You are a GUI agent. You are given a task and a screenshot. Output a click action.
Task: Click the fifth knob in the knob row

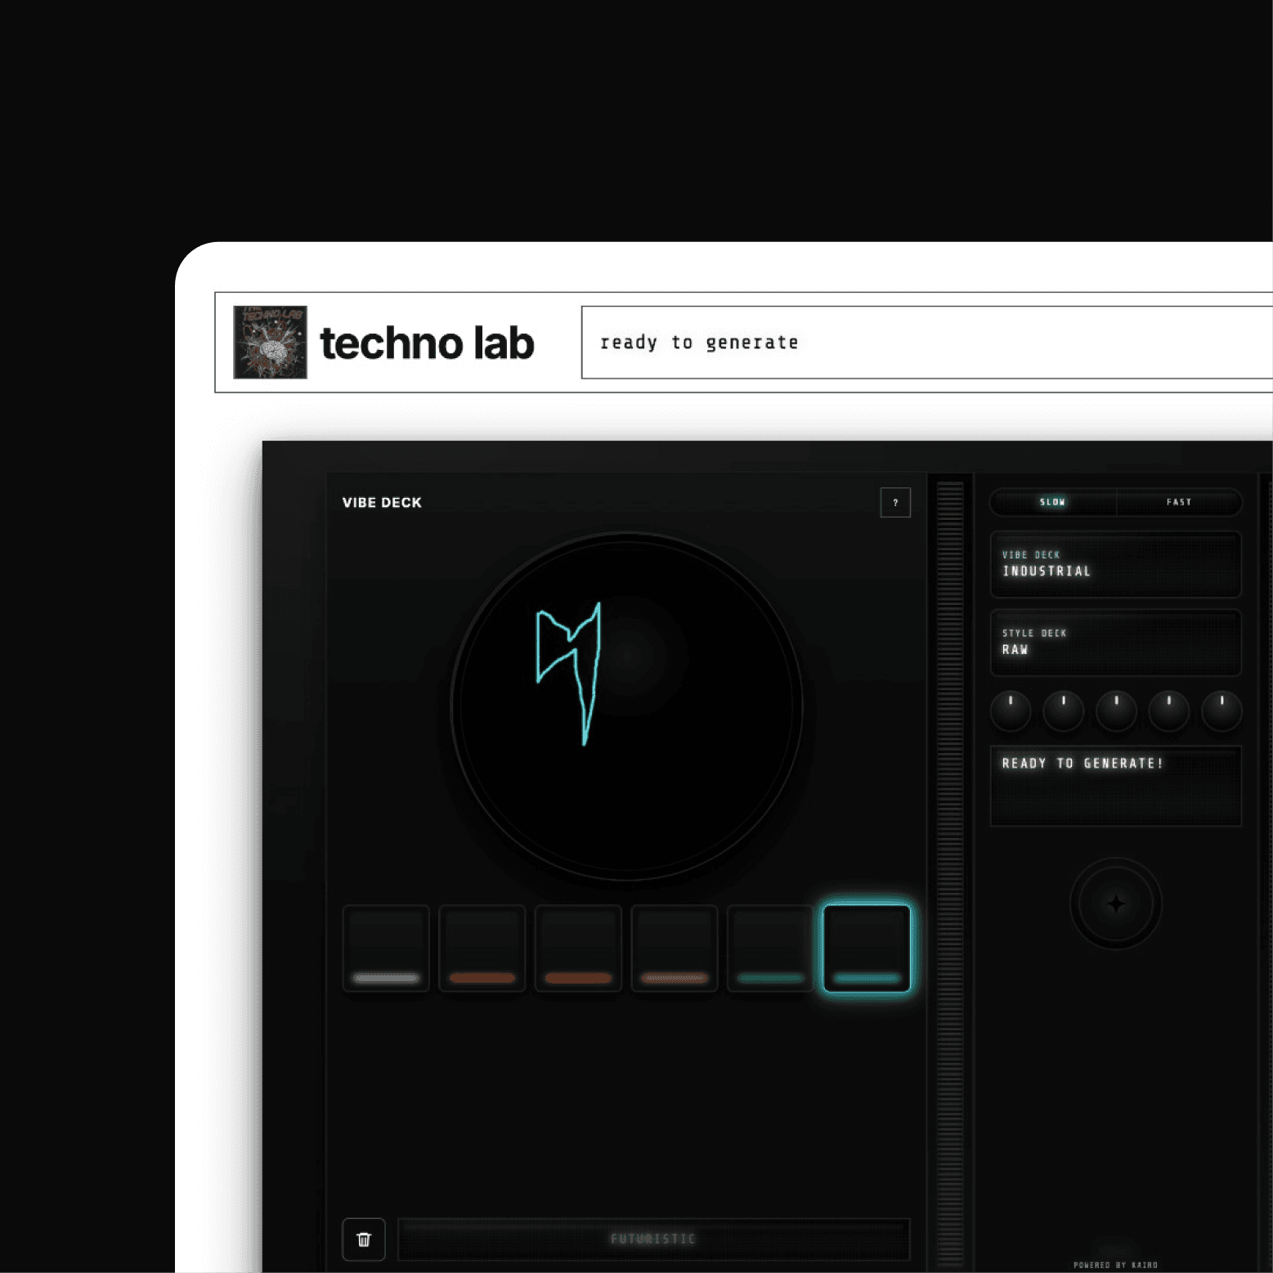(1221, 711)
